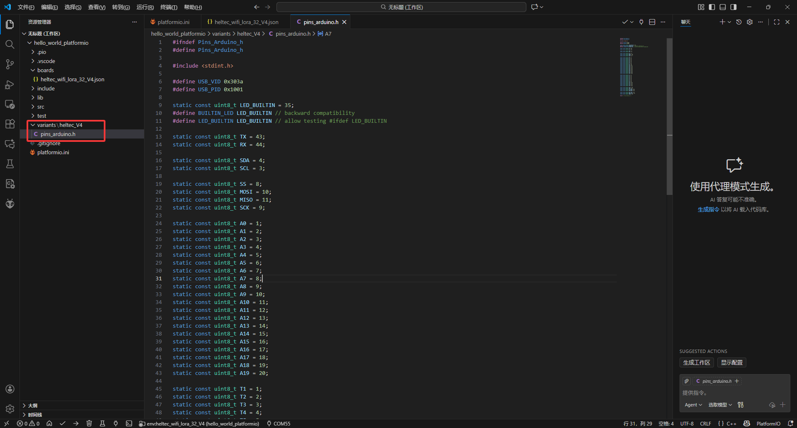The image size is (797, 428).
Task: Click the PlatformIO Home icon in status bar
Action: click(49, 423)
